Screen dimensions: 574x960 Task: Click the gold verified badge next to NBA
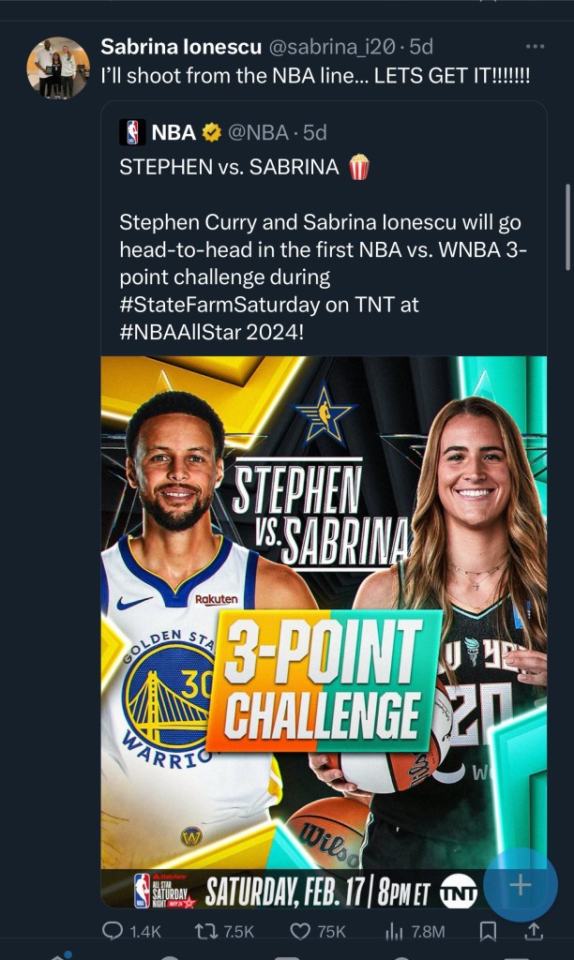click(x=212, y=132)
